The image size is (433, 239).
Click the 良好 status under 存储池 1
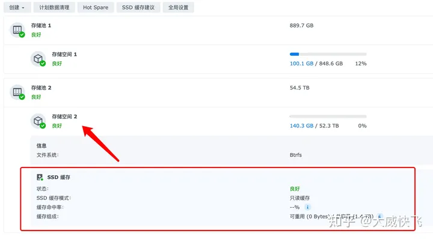tap(36, 35)
